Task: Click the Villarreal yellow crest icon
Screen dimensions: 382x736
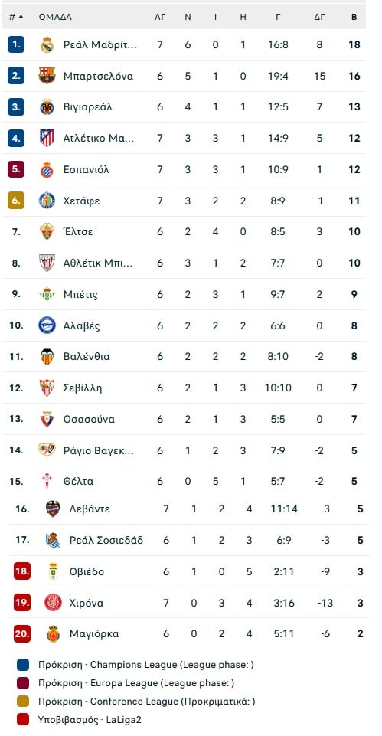Action: pos(47,107)
